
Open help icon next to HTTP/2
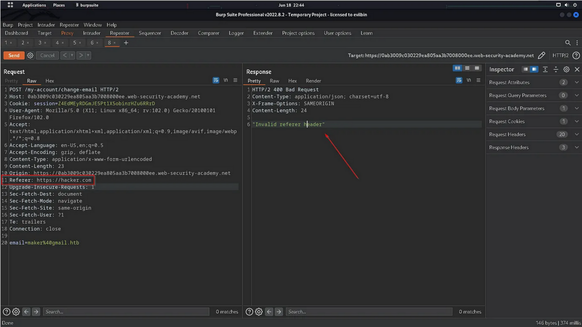click(576, 56)
